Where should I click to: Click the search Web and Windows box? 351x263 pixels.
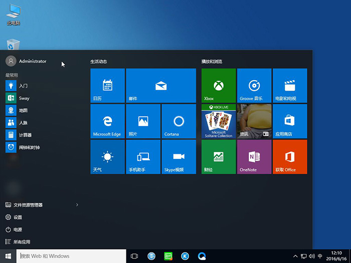point(70,256)
